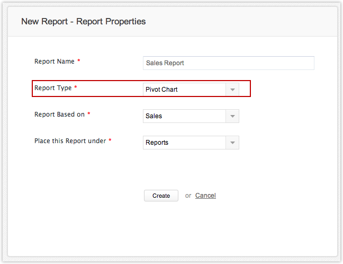The height and width of the screenshot is (264, 343).
Task: Click the arrow on the Pivot Chart dropdown
Action: click(232, 90)
